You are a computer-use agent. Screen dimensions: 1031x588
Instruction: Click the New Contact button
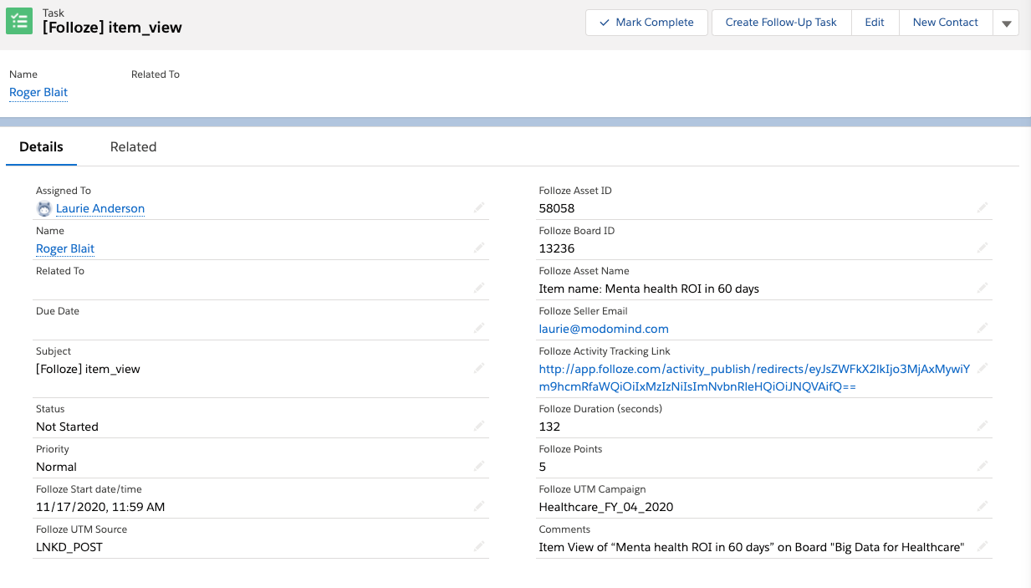click(945, 23)
